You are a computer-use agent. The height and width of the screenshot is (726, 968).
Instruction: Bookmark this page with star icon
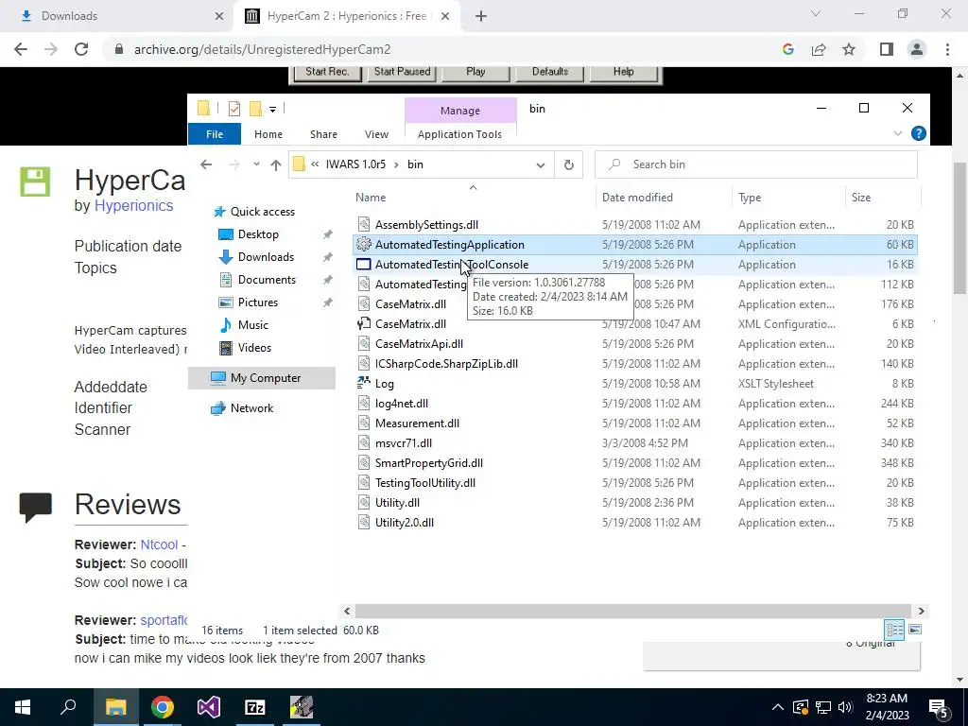849,49
